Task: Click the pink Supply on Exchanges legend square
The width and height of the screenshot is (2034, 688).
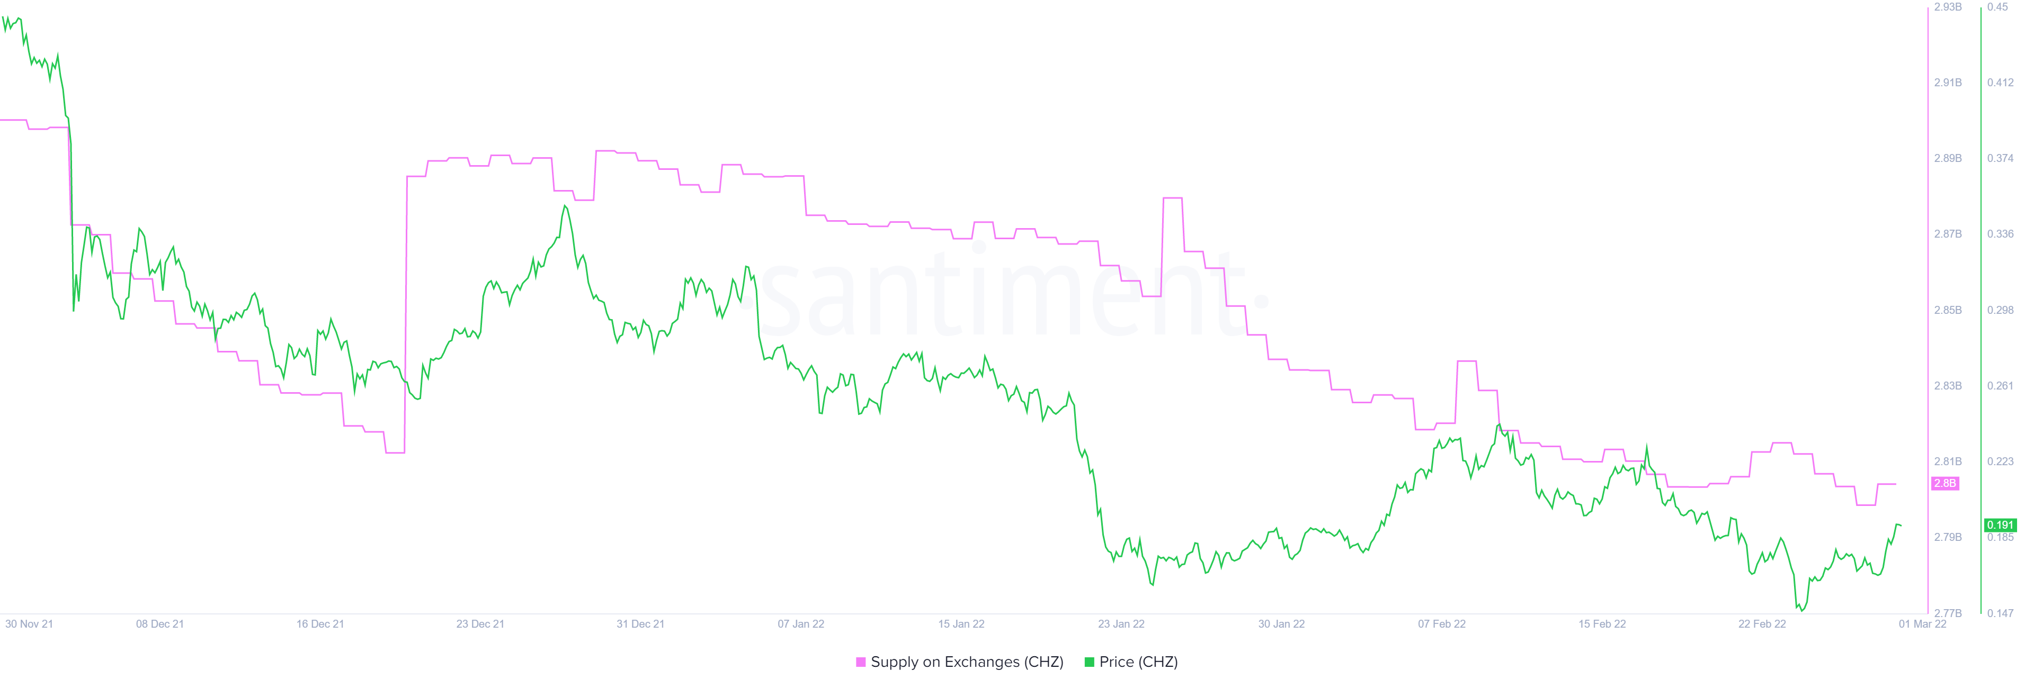Action: (x=861, y=662)
